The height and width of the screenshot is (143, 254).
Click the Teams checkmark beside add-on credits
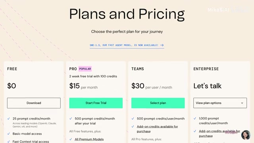point(133,126)
